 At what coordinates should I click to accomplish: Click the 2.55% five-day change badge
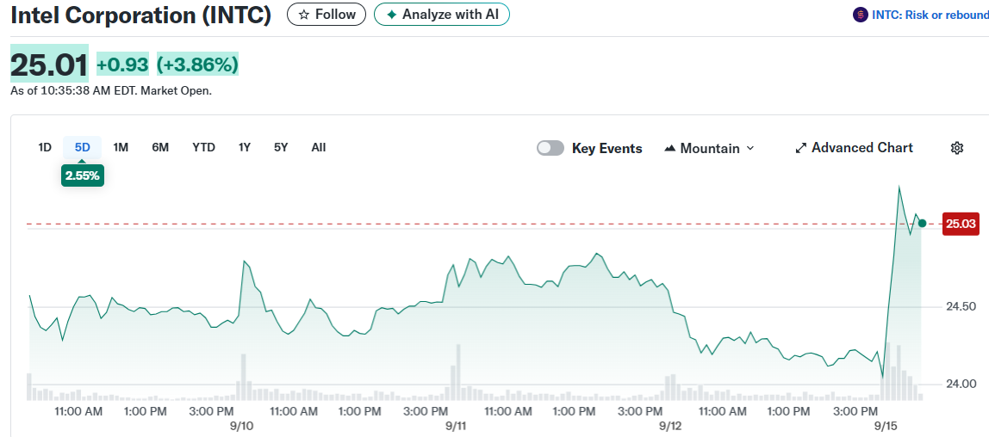[x=83, y=175]
